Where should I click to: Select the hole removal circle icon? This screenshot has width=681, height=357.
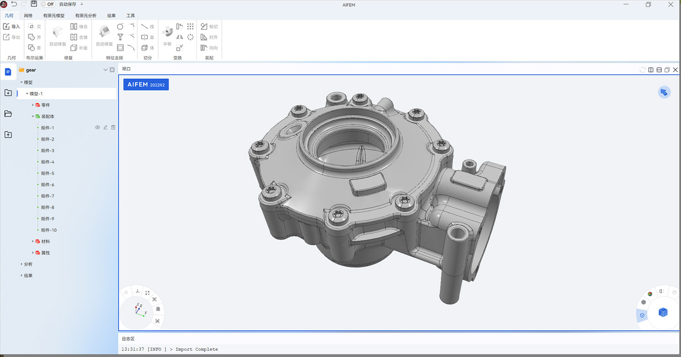[120, 26]
